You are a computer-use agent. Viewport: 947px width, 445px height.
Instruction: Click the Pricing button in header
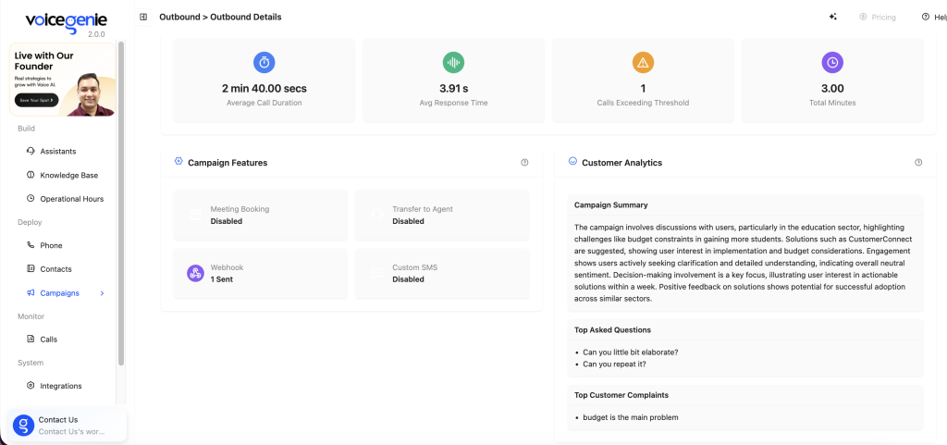877,17
